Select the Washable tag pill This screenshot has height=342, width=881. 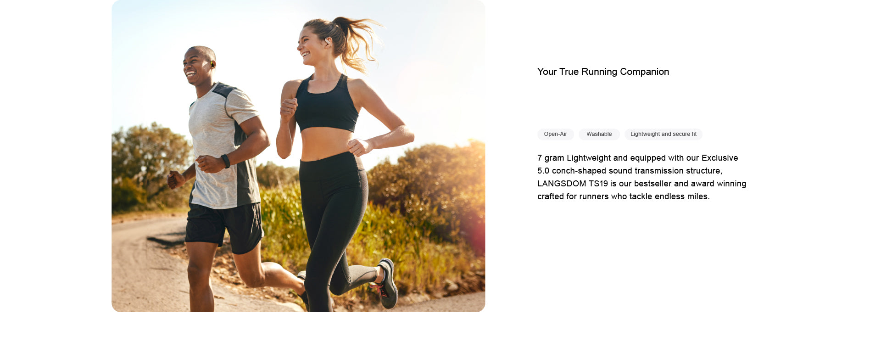[599, 134]
